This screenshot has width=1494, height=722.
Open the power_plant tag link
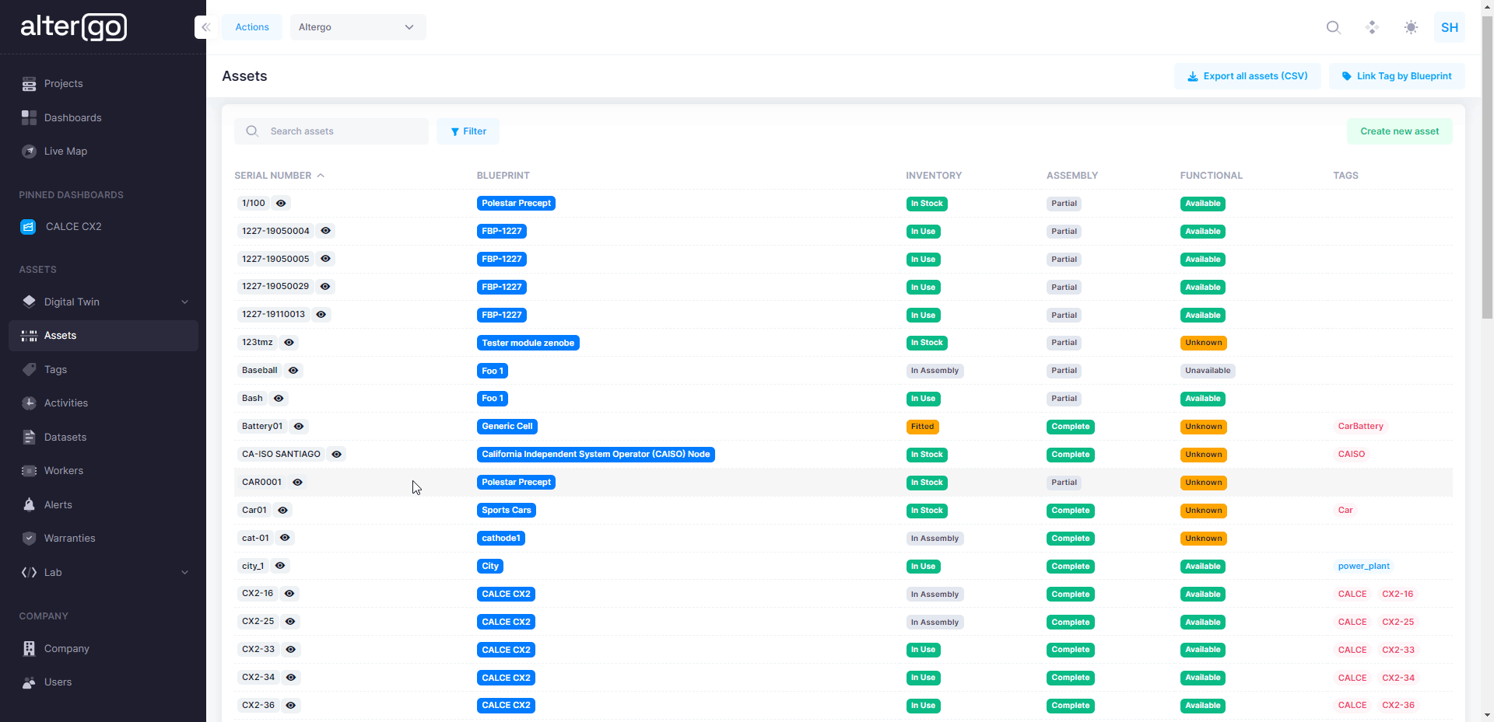click(x=1363, y=566)
